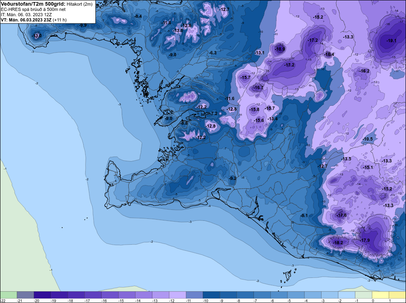Select the -9.9 temperature label
Viewport: 406px width, 303px height.
(83, 25)
